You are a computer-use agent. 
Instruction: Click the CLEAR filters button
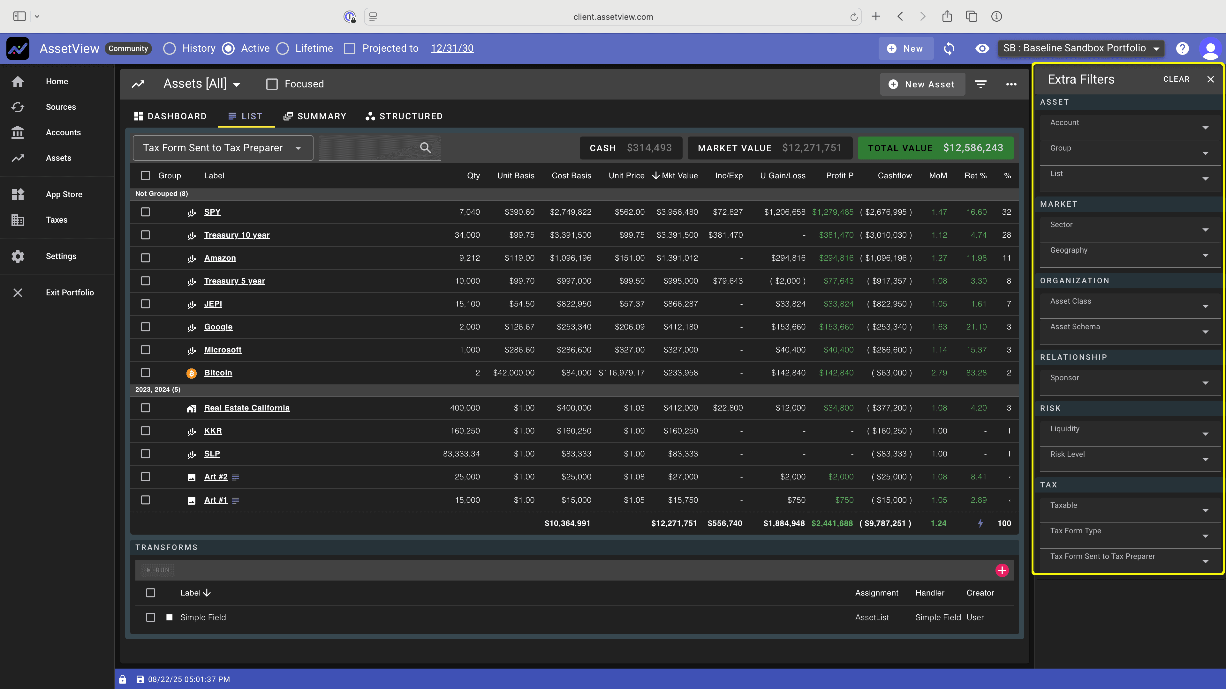tap(1176, 79)
